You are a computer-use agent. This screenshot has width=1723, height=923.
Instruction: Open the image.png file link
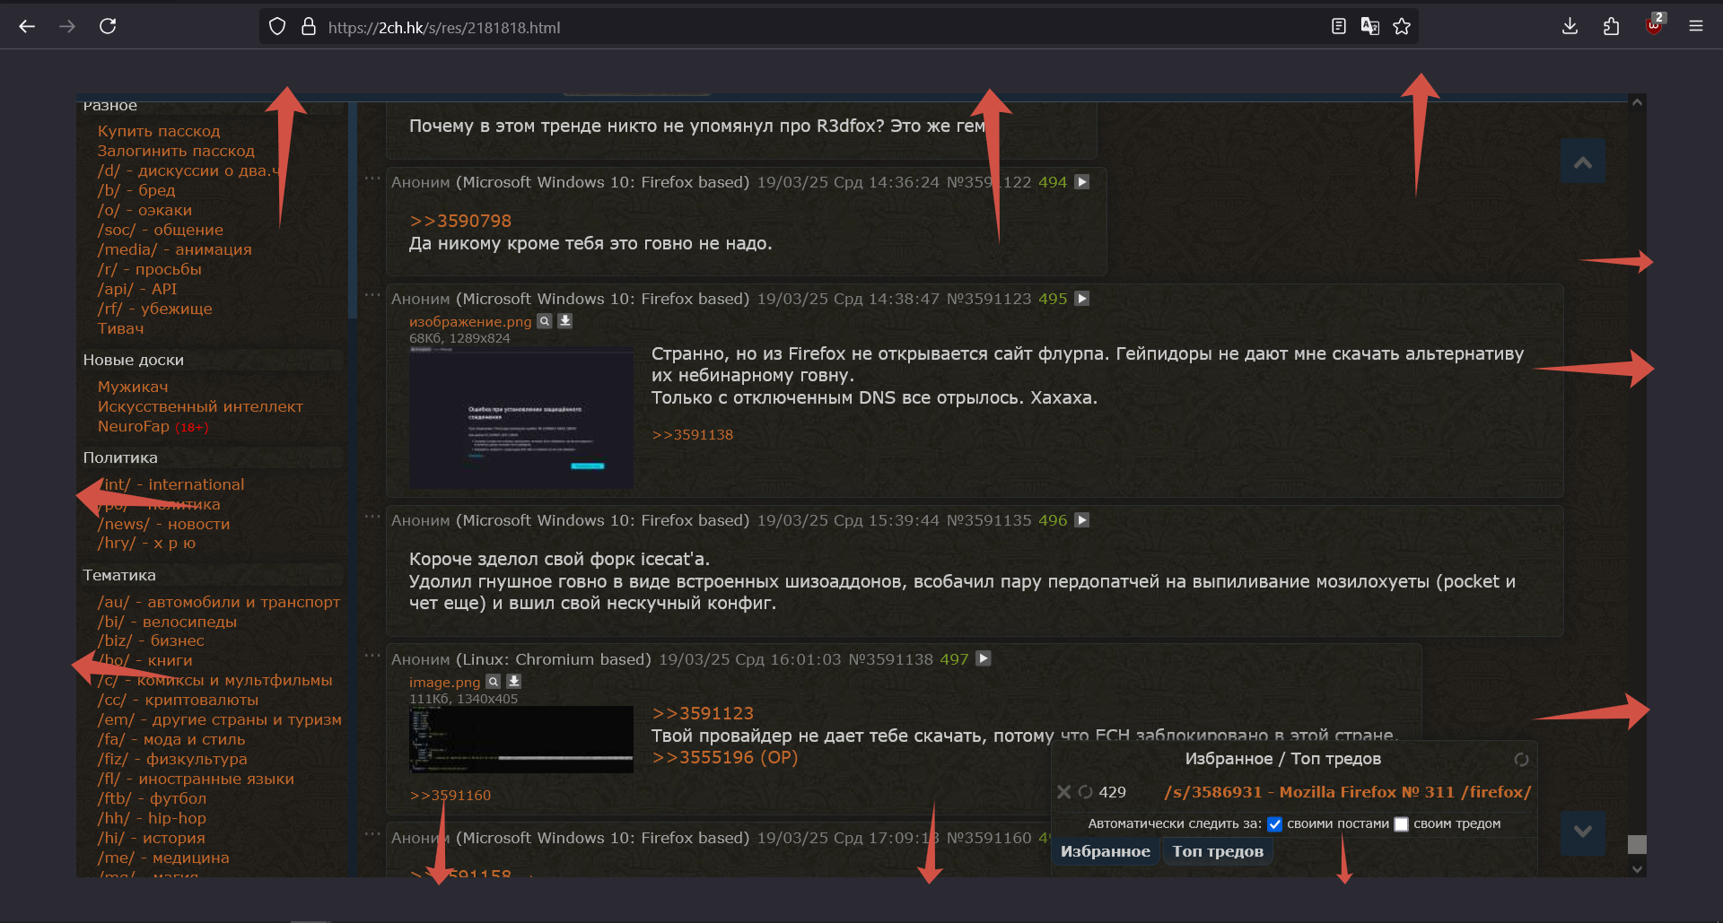445,683
